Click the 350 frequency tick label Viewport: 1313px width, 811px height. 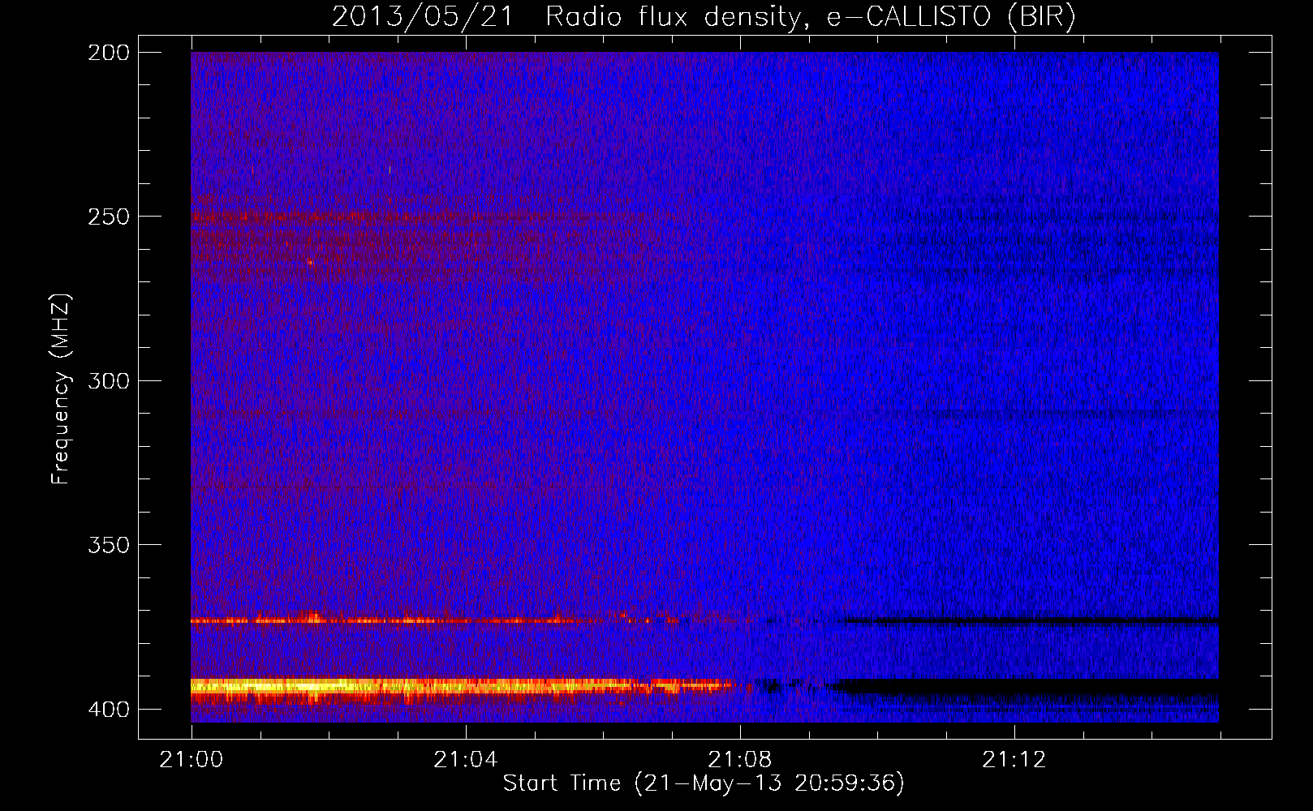coord(109,545)
